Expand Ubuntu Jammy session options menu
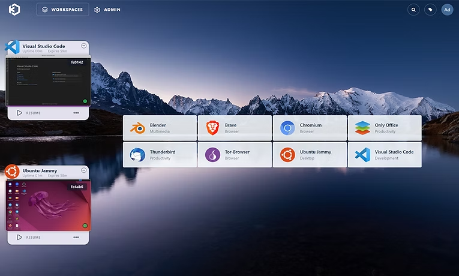The height and width of the screenshot is (276, 459). (76, 237)
